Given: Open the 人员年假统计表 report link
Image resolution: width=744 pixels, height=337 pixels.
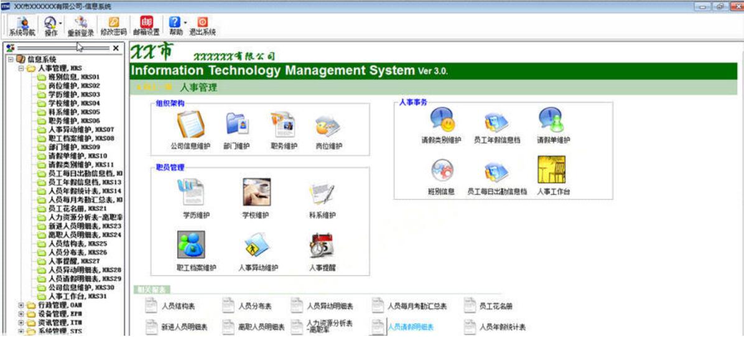Looking at the screenshot, I should 503,327.
